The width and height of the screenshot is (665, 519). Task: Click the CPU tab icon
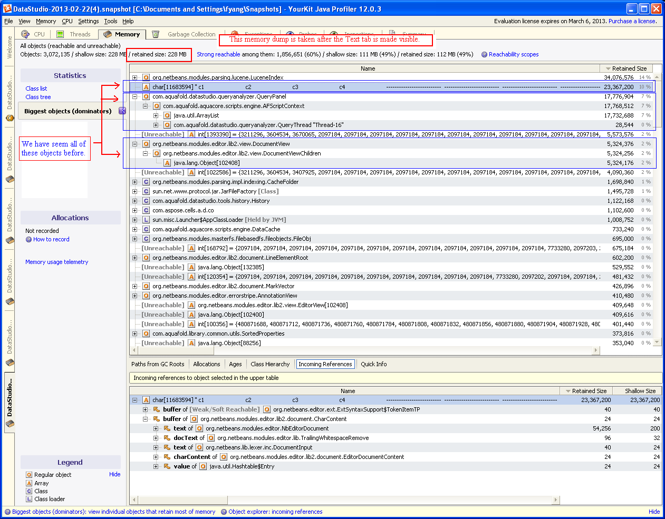pyautogui.click(x=25, y=34)
